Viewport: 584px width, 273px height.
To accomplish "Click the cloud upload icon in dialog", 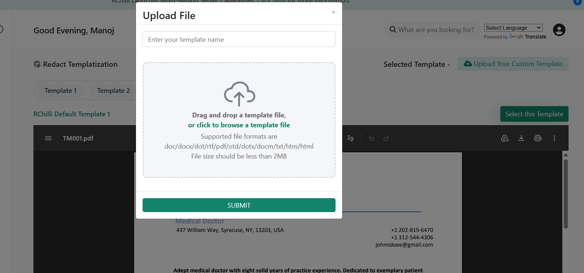I will 239,94.
